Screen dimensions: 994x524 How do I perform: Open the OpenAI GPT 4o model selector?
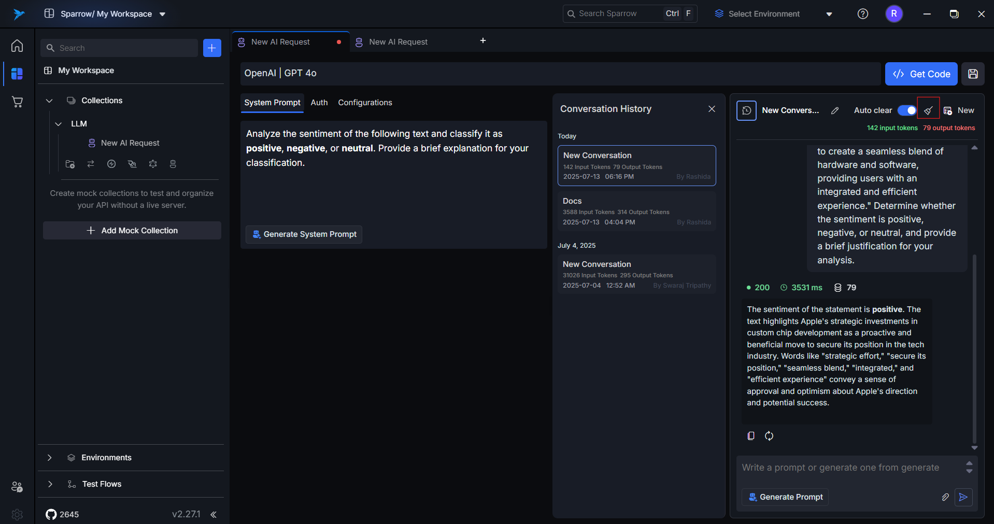point(560,74)
